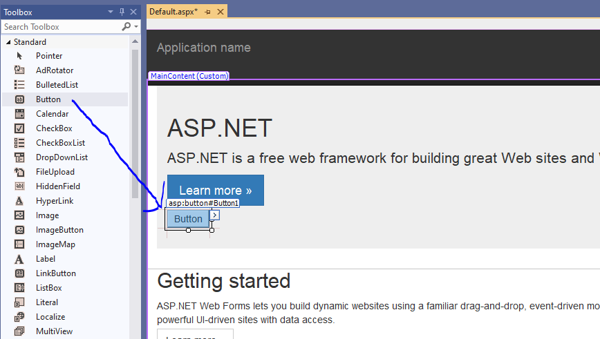The height and width of the screenshot is (339, 600).
Task: Select the LinkButton control icon
Action: pyautogui.click(x=19, y=273)
